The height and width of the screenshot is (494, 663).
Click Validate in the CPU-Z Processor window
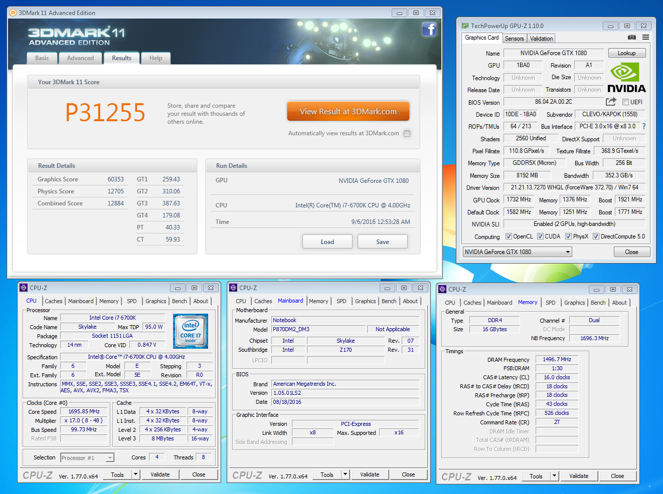pyautogui.click(x=160, y=474)
